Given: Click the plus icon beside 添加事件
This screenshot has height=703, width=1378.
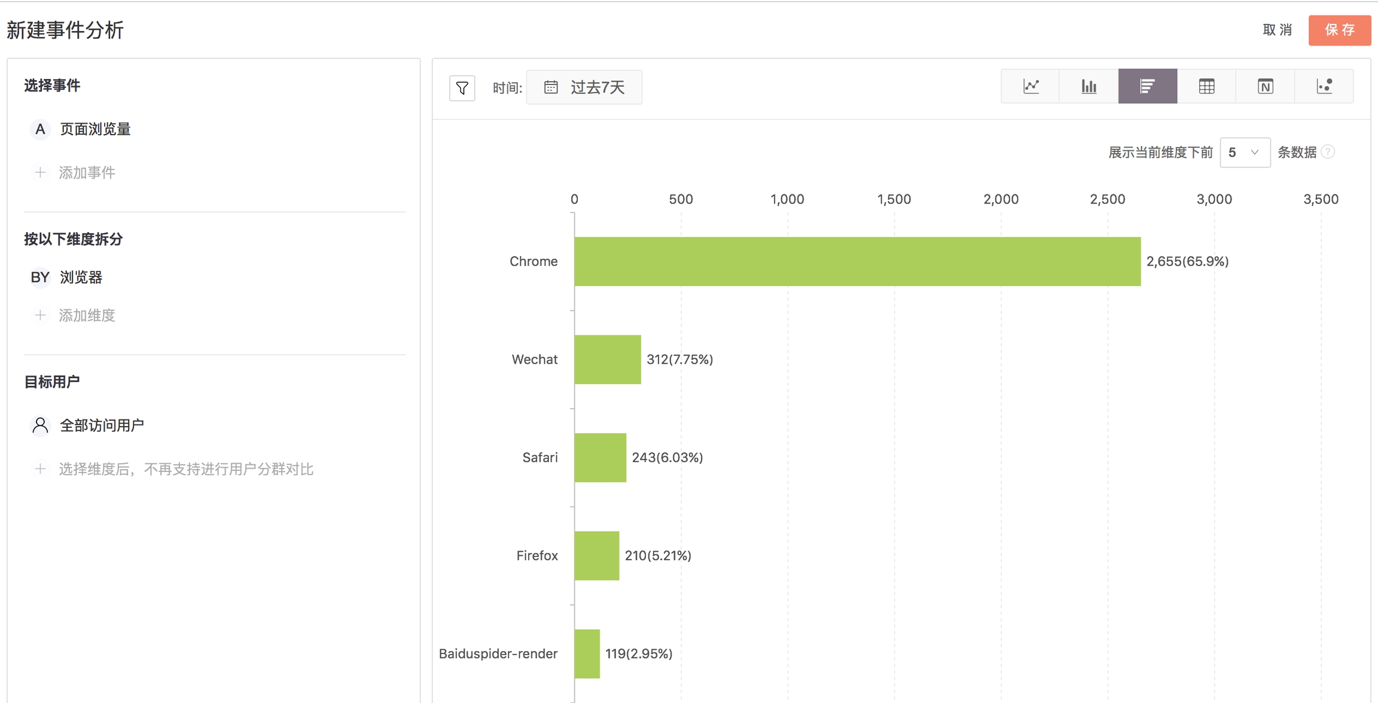Looking at the screenshot, I should tap(40, 172).
